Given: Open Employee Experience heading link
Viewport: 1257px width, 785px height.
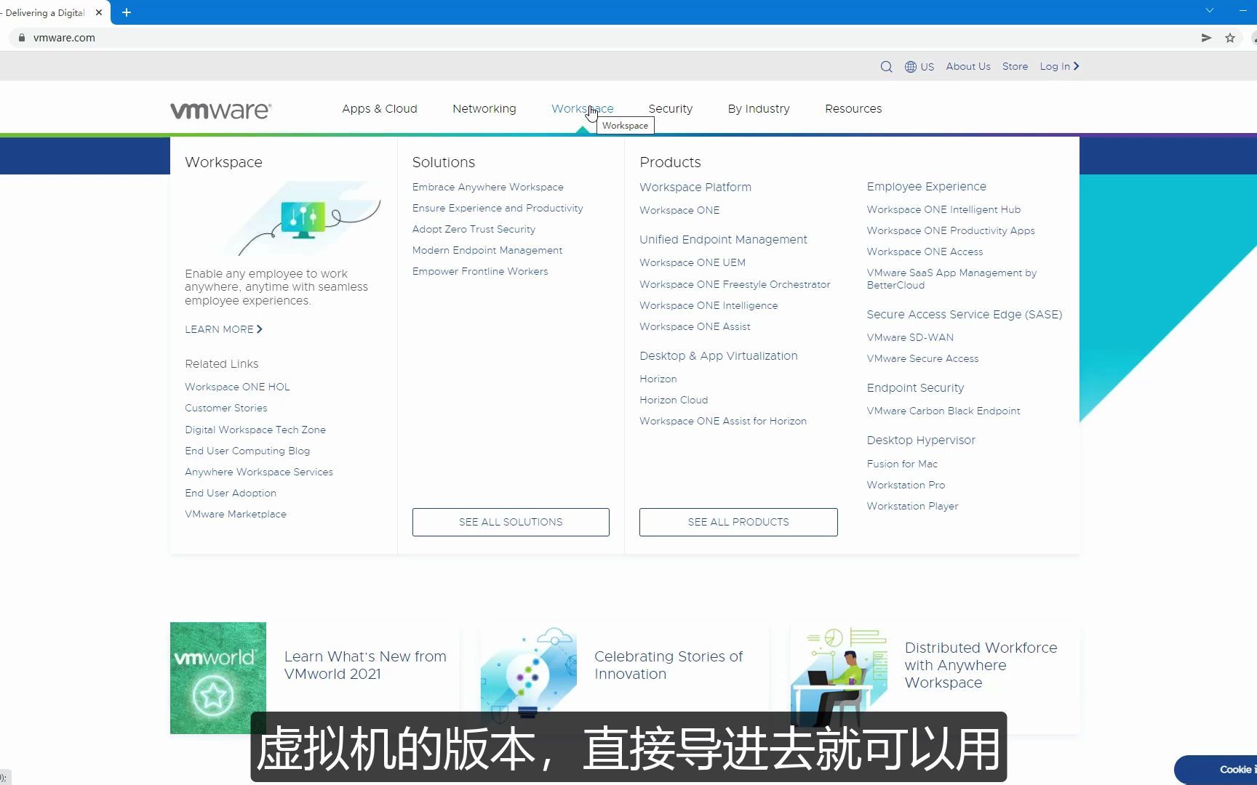Looking at the screenshot, I should (x=927, y=186).
